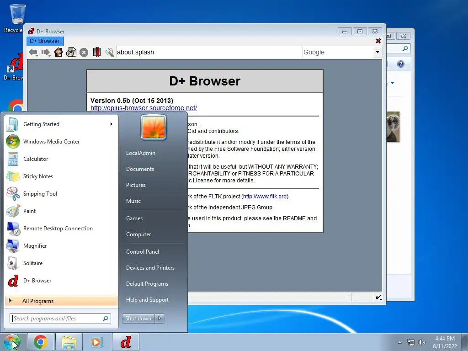Open Pictures from Start menu

135,185
